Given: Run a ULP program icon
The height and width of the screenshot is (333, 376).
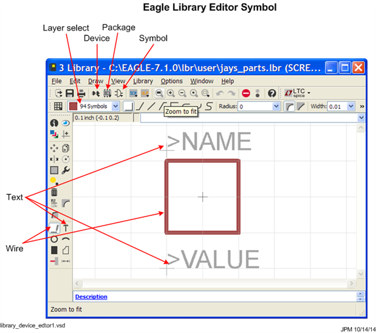Looking at the screenshot, I should (x=145, y=93).
